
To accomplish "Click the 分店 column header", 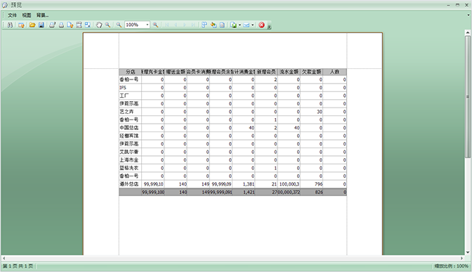I will tap(130, 72).
